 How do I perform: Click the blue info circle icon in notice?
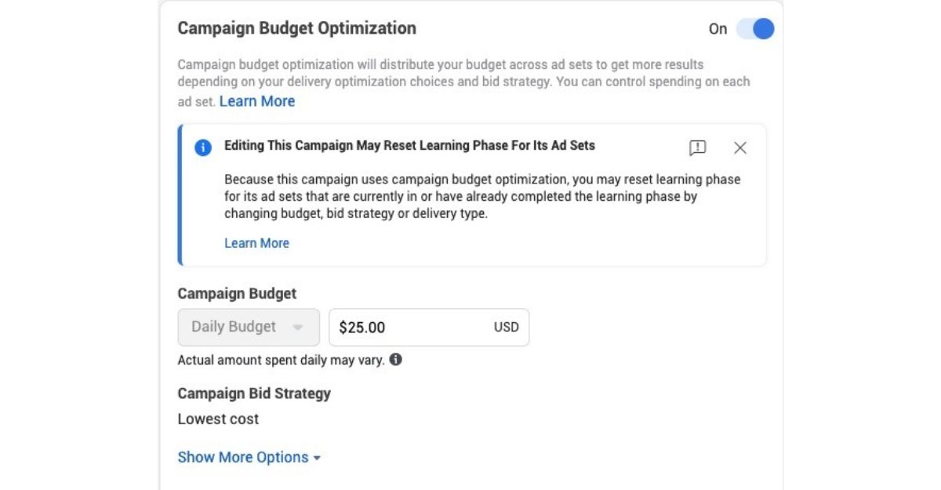click(203, 147)
